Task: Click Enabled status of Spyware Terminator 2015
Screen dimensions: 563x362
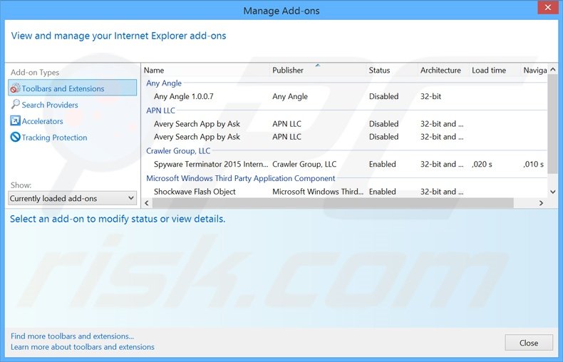Action: tap(383, 164)
